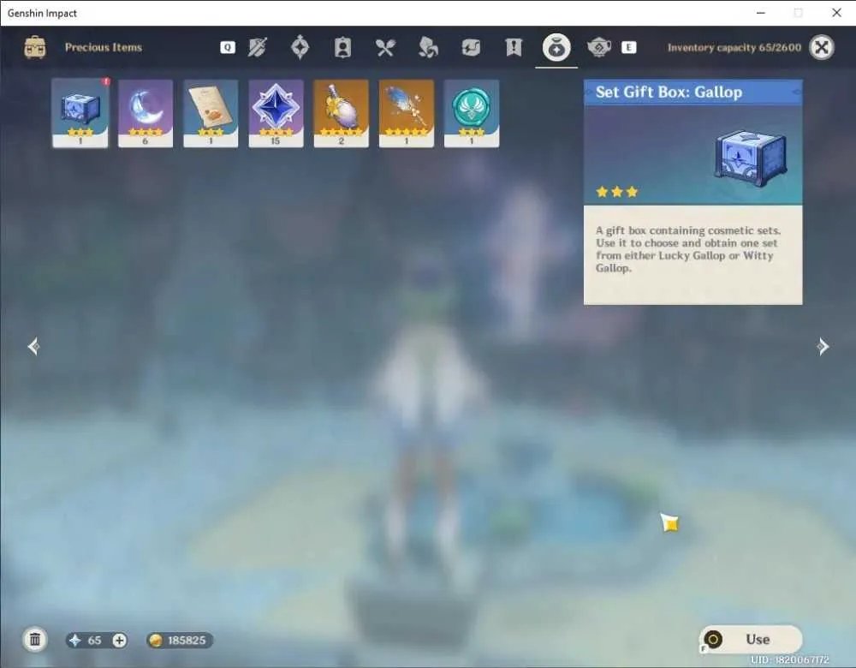Image resolution: width=856 pixels, height=668 pixels.
Task: Click the Q previous-tab key hint
Action: 228,47
